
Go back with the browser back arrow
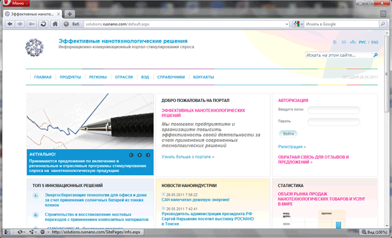click(10, 24)
